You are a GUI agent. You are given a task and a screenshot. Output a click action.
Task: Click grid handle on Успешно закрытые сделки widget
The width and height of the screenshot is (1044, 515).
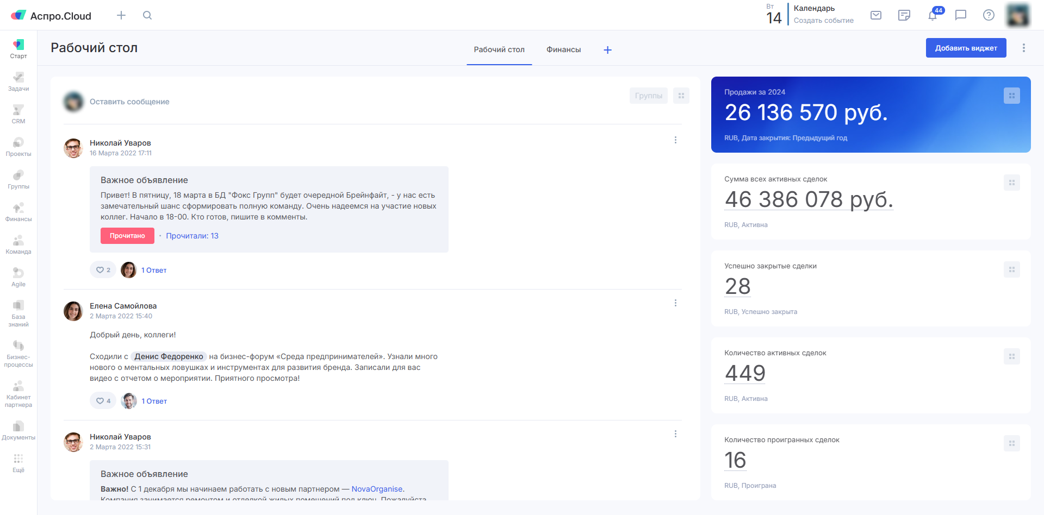click(1012, 269)
